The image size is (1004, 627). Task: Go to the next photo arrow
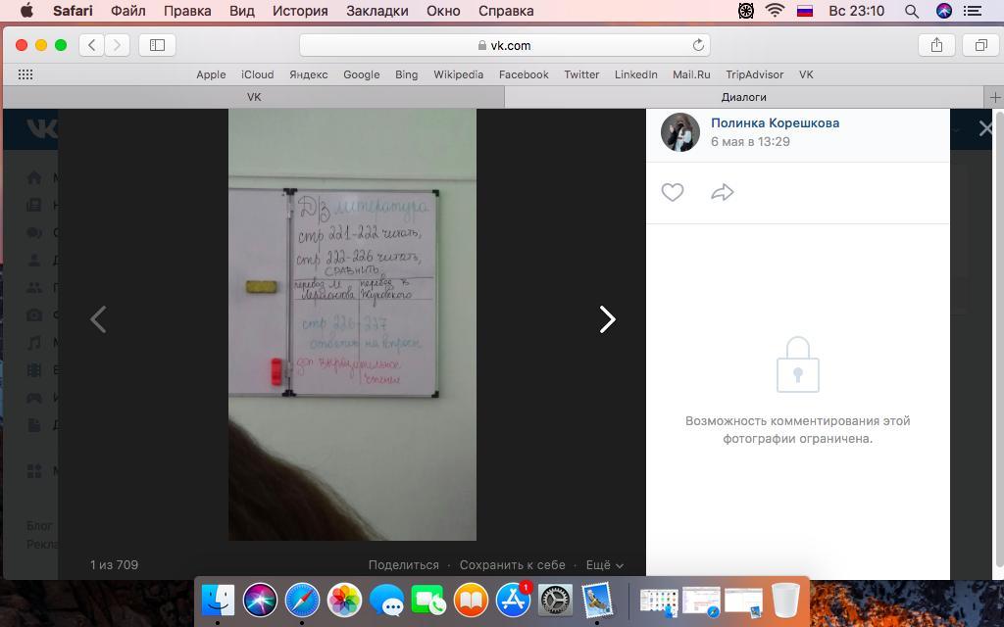coord(607,318)
